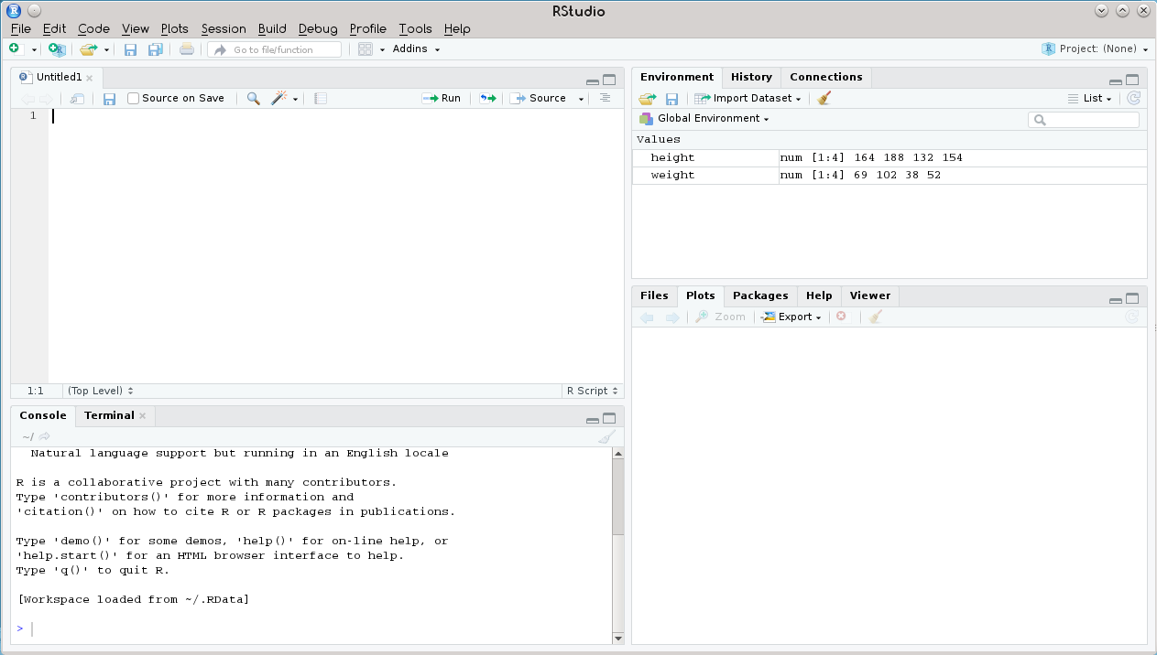Viewport: 1157px width, 655px height.
Task: Expand the Source button dropdown arrow
Action: pos(581,99)
